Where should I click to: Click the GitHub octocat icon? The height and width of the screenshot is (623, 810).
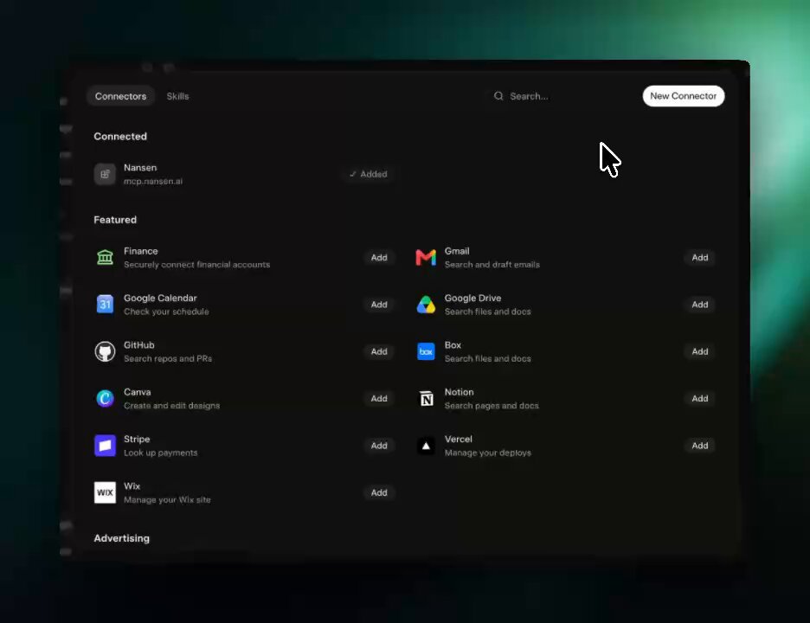click(105, 351)
